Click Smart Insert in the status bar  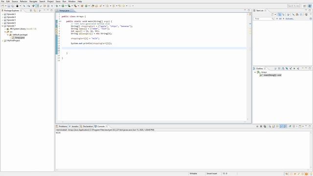pyautogui.click(x=212, y=174)
